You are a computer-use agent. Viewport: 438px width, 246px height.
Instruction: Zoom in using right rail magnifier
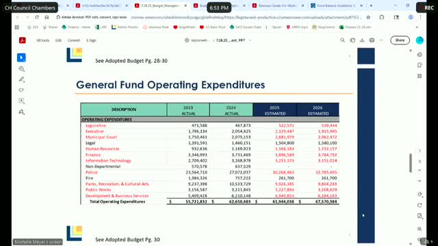pyautogui.click(x=420, y=229)
